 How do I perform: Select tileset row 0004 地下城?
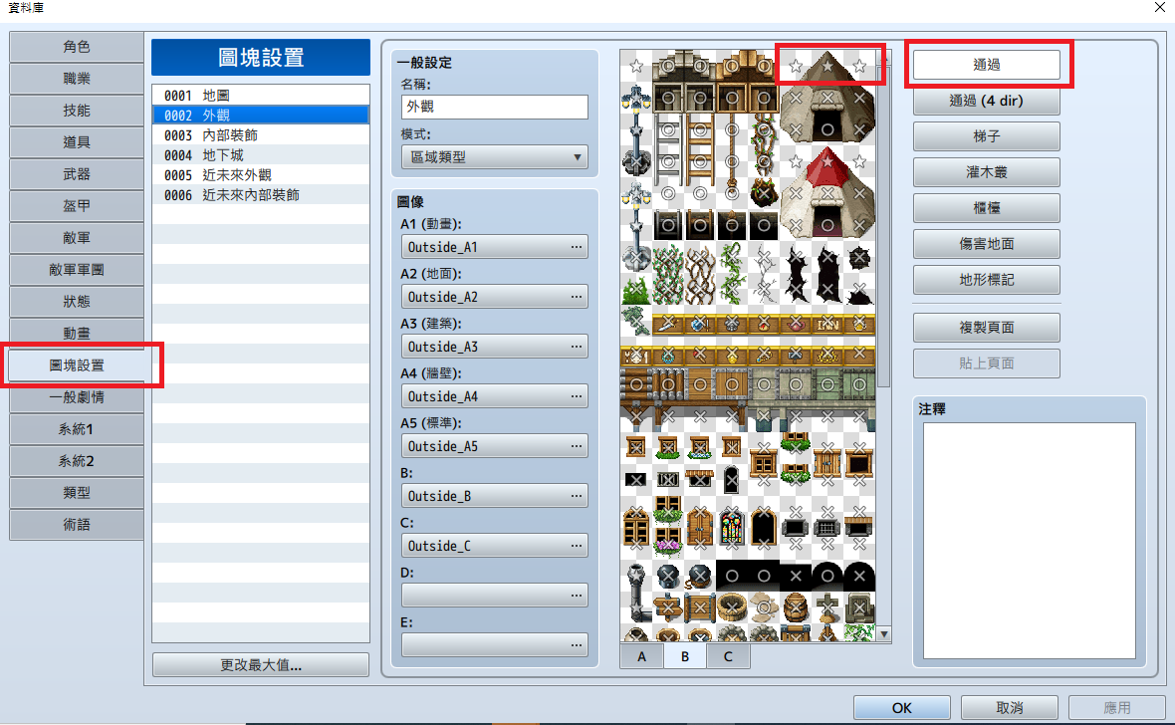tap(261, 155)
